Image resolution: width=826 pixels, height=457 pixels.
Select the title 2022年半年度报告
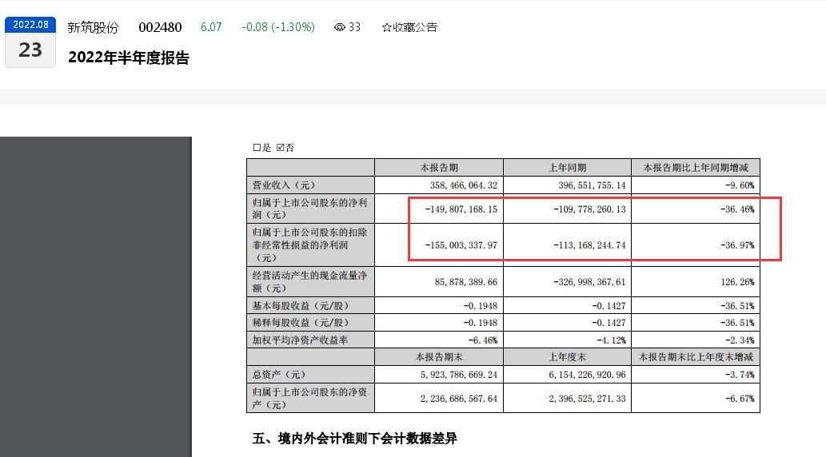(x=129, y=58)
